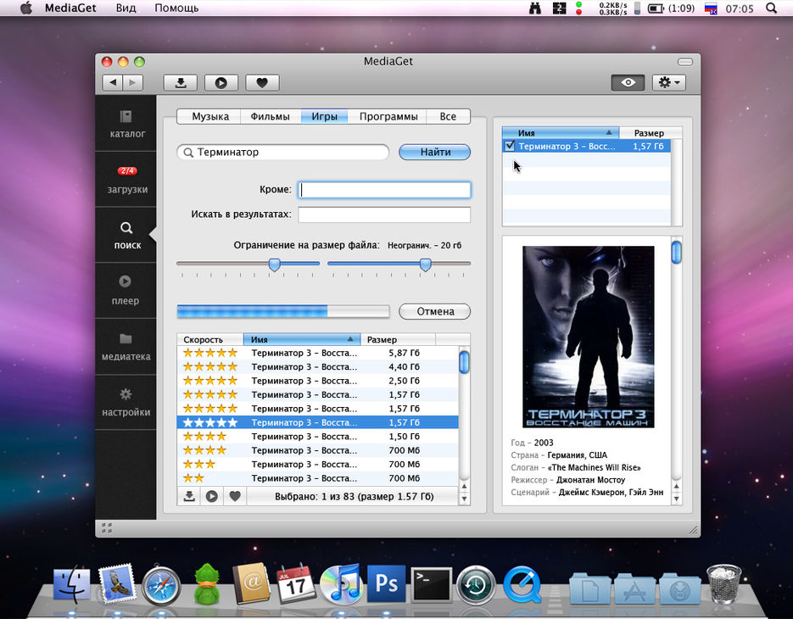Go back with the left arrow toolbar button
This screenshot has width=793, height=619.
click(x=113, y=82)
